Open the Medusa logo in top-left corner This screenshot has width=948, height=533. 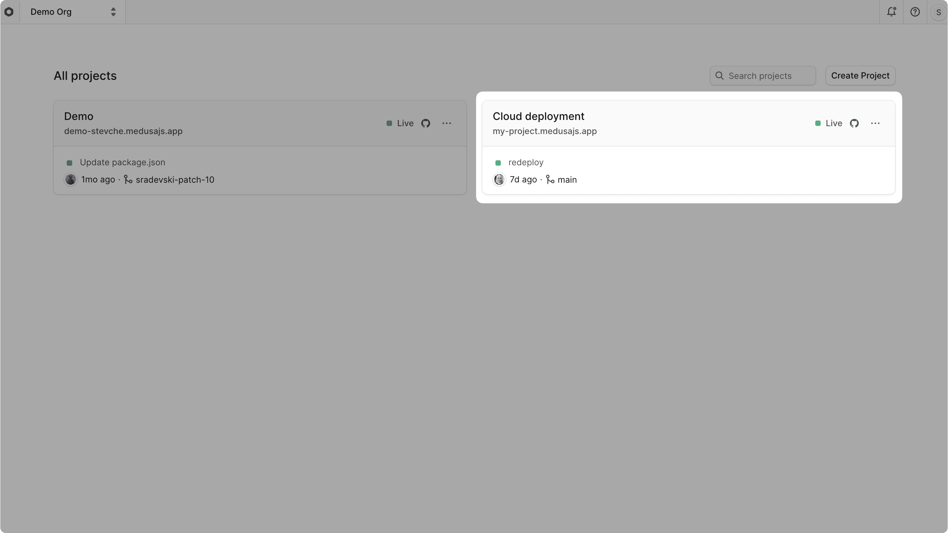click(x=9, y=12)
